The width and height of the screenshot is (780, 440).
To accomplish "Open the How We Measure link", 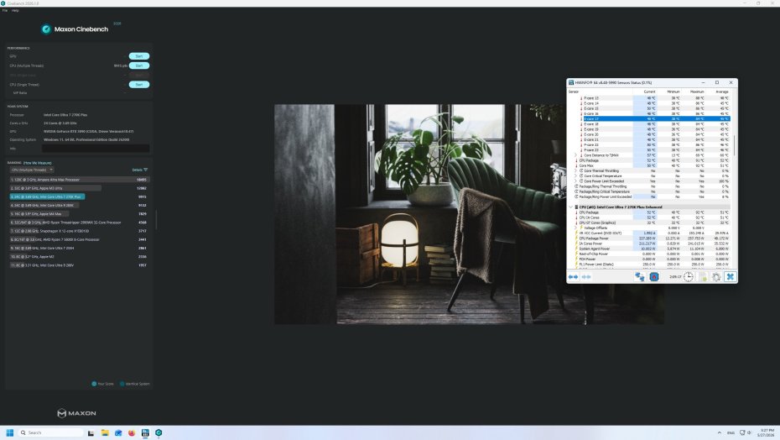I will 38,163.
